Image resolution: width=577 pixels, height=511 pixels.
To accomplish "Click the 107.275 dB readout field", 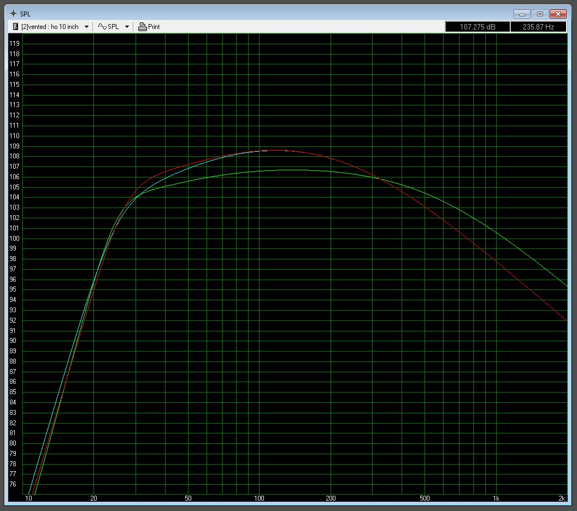I will tap(478, 27).
